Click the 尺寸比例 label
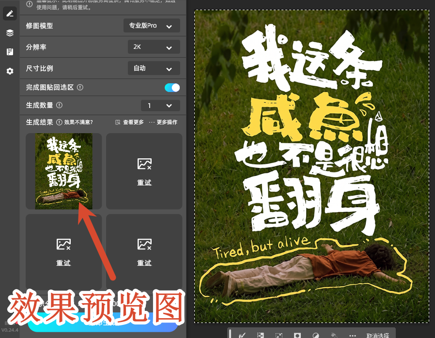Image resolution: width=435 pixels, height=338 pixels. coord(39,68)
